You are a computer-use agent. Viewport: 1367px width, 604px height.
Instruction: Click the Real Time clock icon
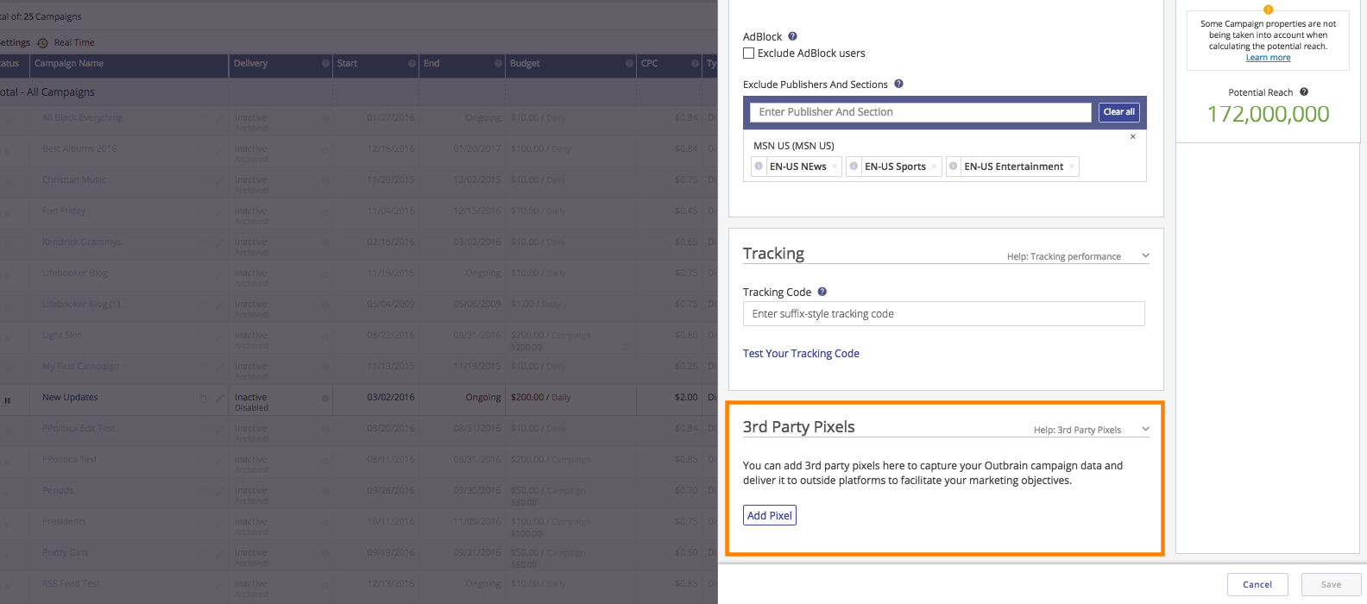coord(42,43)
